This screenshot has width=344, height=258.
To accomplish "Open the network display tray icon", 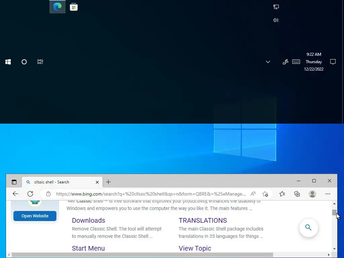I will pos(276,7).
